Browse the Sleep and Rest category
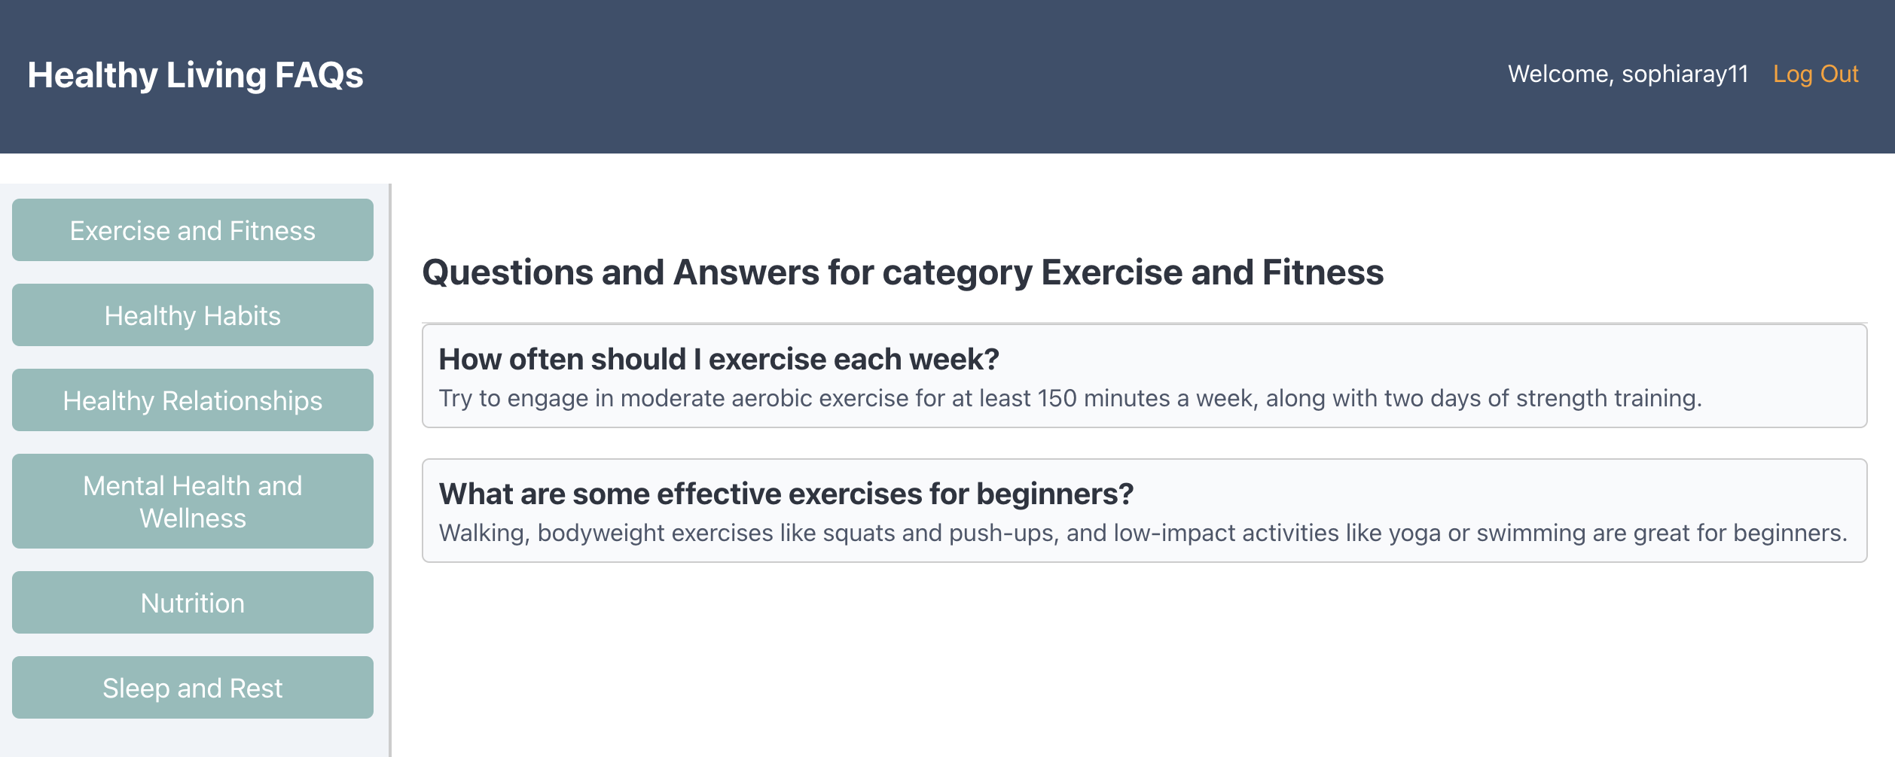The height and width of the screenshot is (757, 1895). tap(192, 686)
